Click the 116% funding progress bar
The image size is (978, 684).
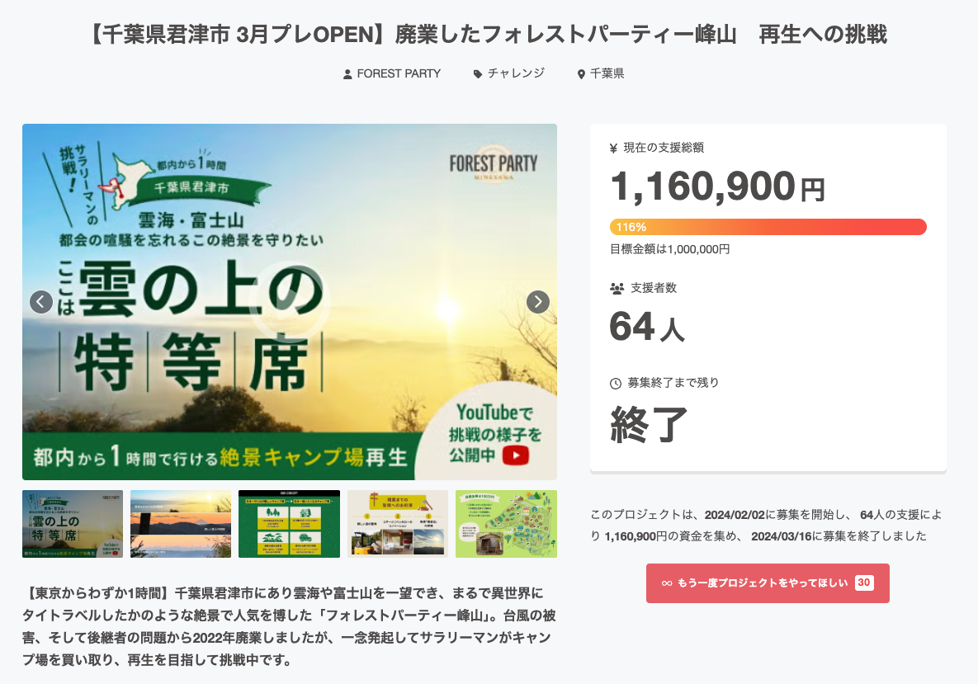click(x=768, y=227)
